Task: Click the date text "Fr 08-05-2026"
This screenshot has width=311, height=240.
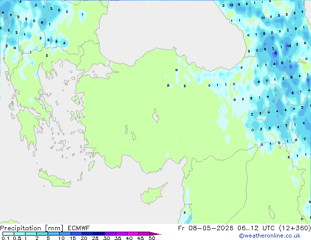Action: (206, 228)
